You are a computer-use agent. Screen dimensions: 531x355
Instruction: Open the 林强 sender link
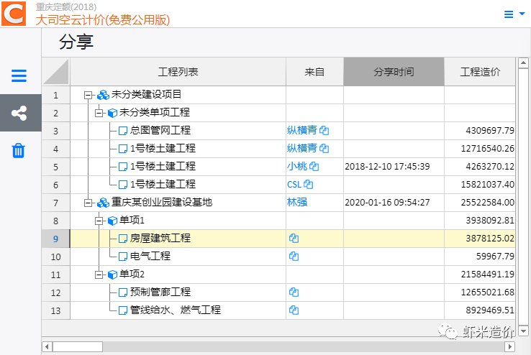(x=297, y=202)
